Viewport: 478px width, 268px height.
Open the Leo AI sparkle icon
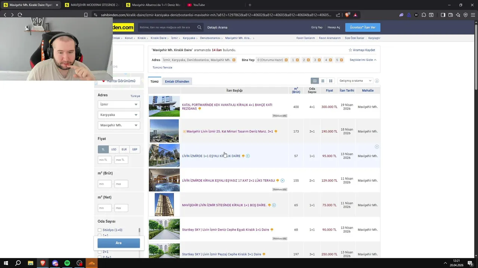(x=458, y=15)
